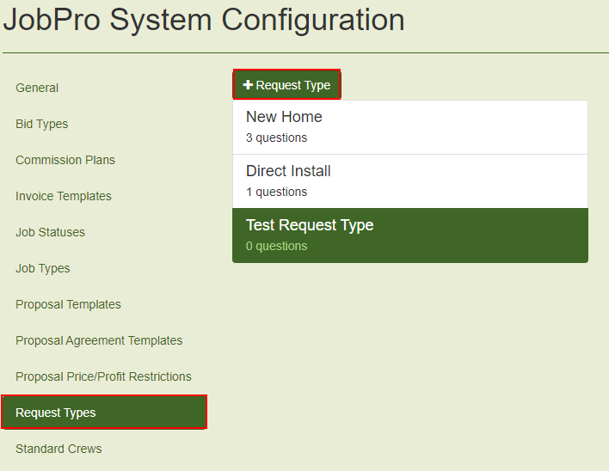The image size is (609, 471).
Task: Open Proposal Templates settings
Action: tap(68, 304)
